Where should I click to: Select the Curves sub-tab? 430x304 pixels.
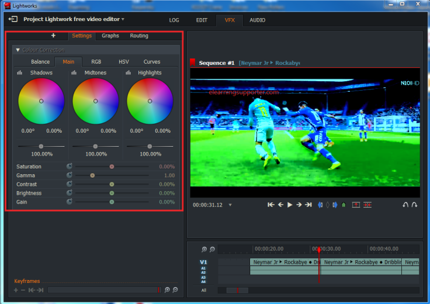[x=152, y=62]
